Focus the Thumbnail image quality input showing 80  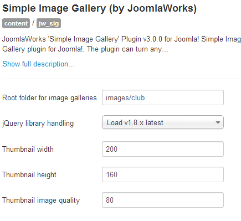click(x=163, y=200)
